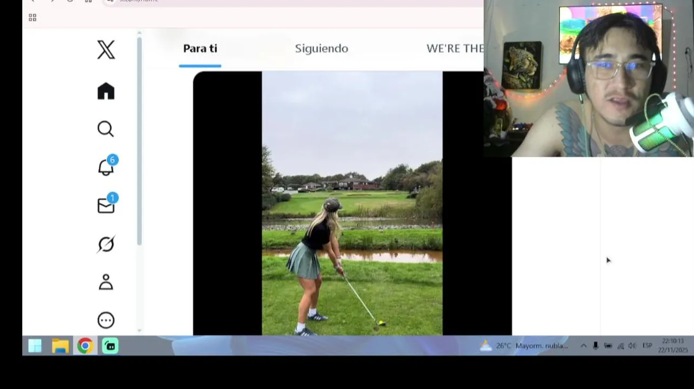Open messages envelope with 1 badge
The image size is (694, 389).
(x=107, y=204)
